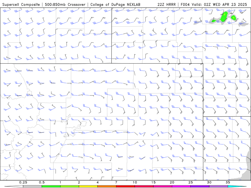This screenshot has width=251, height=188.
Task: Select the 500:850mb Crossover label
Action: 65,4
